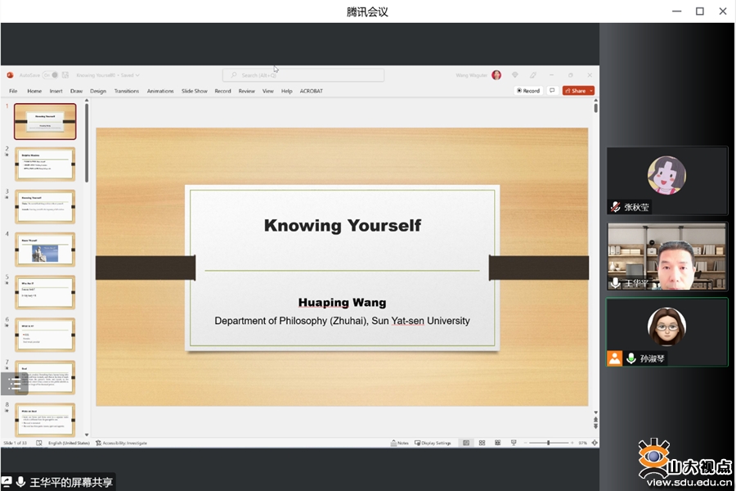Start the slide show from status bar

[513, 443]
